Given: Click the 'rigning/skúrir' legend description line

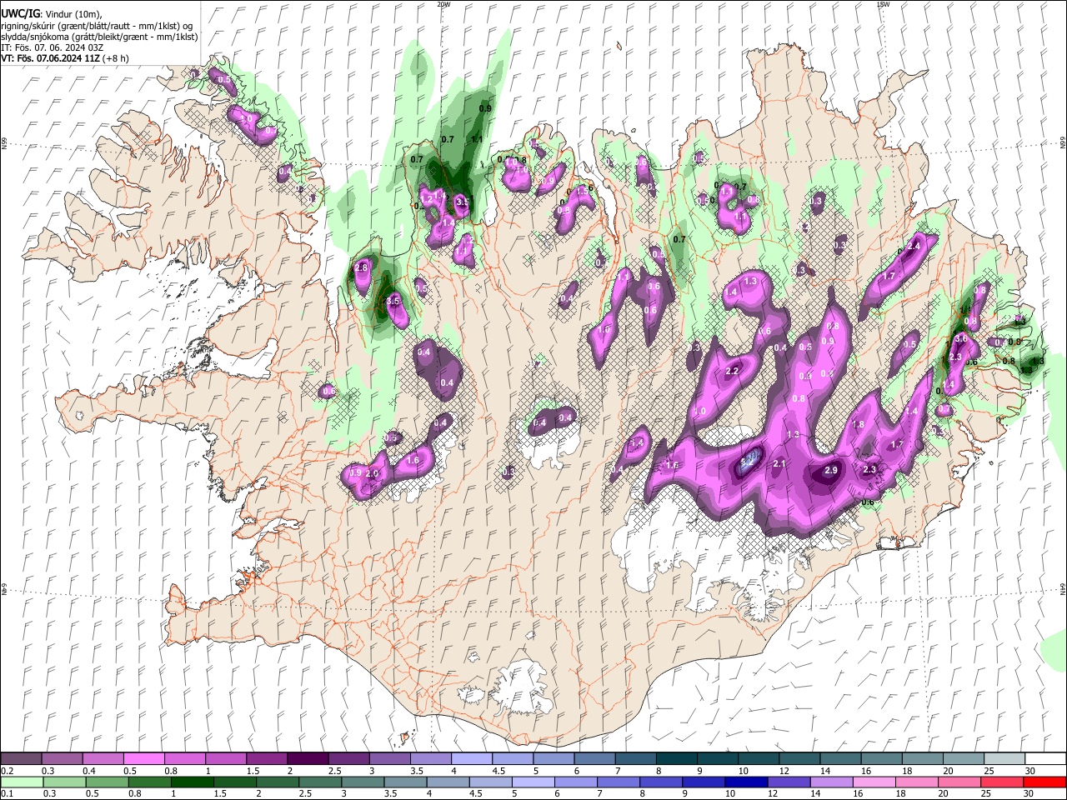Looking at the screenshot, I should (96, 26).
